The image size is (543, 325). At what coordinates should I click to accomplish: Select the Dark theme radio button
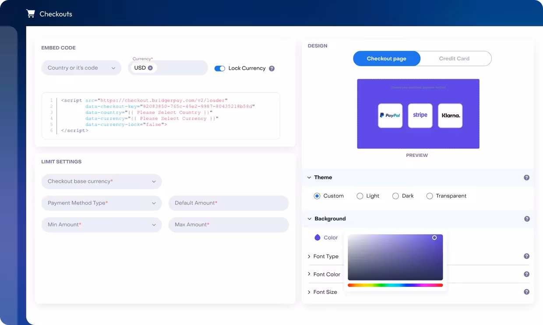coord(395,196)
